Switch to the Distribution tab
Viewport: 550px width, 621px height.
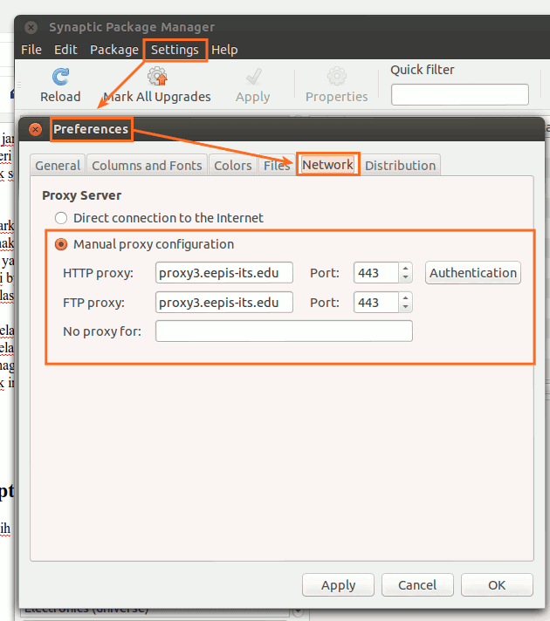click(x=400, y=165)
